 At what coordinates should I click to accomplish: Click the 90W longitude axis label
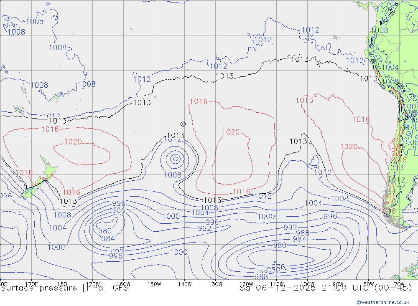(x=338, y=284)
